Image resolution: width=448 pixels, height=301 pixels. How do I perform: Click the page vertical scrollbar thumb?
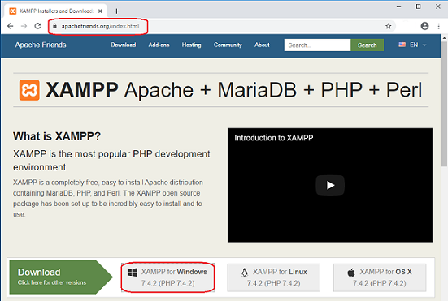(x=444, y=104)
